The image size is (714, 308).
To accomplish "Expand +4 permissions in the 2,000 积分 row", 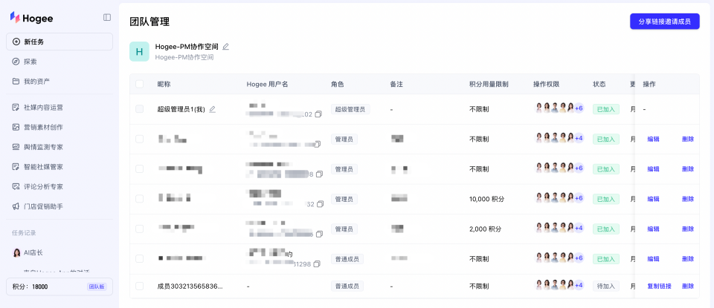I will click(x=579, y=228).
